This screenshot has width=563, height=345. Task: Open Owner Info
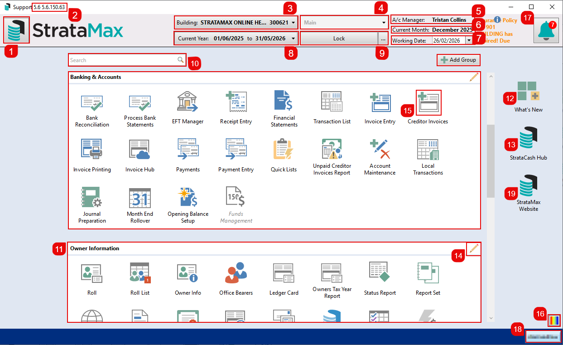click(188, 280)
